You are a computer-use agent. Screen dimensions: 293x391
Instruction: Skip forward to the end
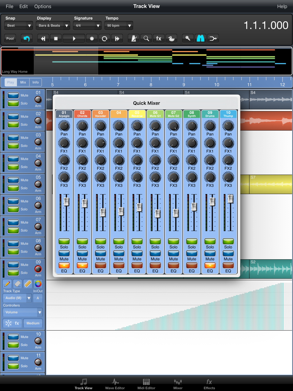tap(117, 38)
